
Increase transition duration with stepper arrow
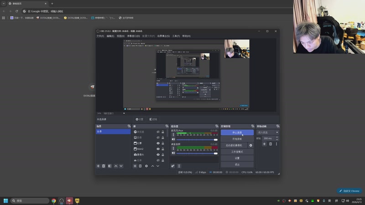tap(276, 137)
